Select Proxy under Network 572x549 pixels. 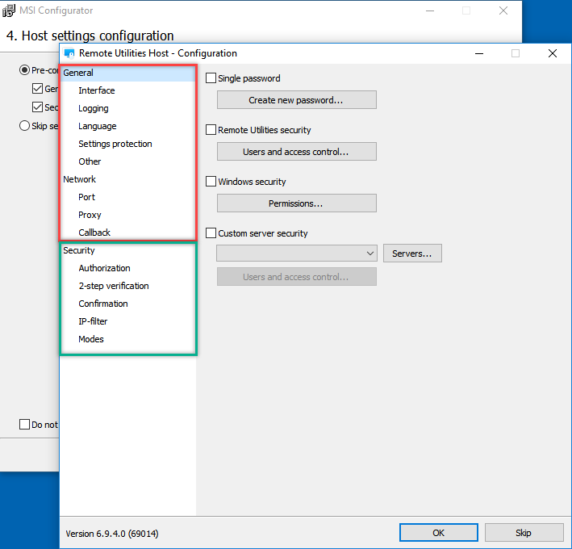coord(90,215)
